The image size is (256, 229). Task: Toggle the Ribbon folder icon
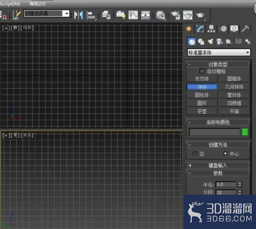pos(121,15)
